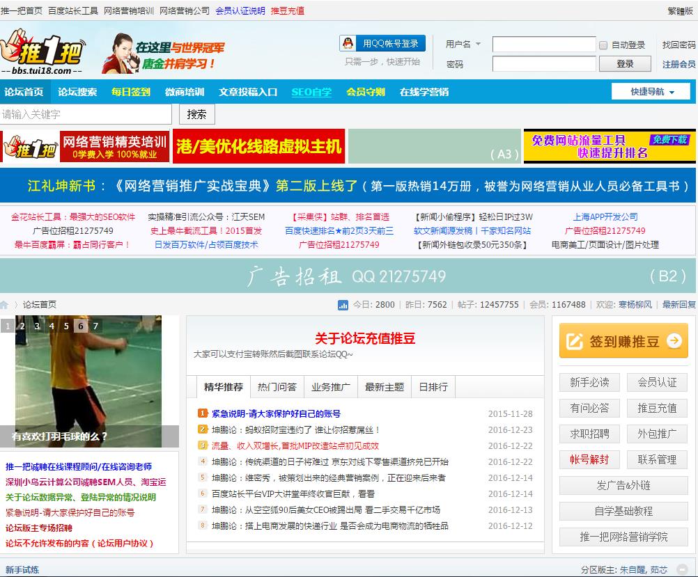Click the QQ penguin login icon
This screenshot has width=698, height=577.
pos(348,44)
